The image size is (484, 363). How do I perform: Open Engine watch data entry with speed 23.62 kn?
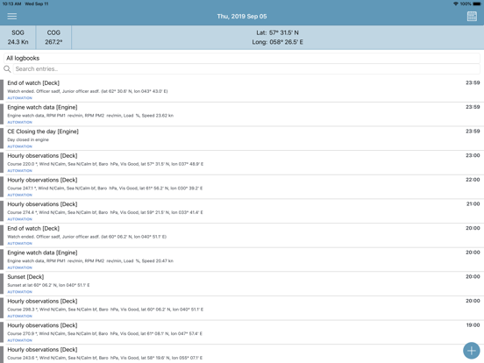[x=242, y=114]
